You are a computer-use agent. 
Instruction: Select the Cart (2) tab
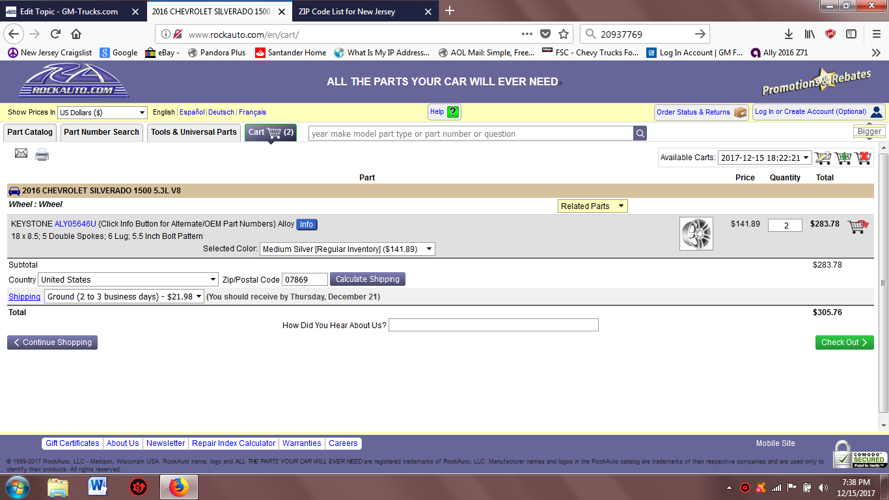pyautogui.click(x=271, y=132)
